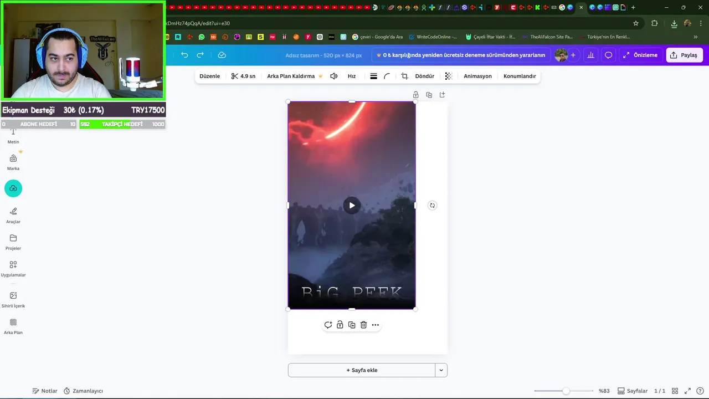Check the cloud save status icon

(x=222, y=55)
